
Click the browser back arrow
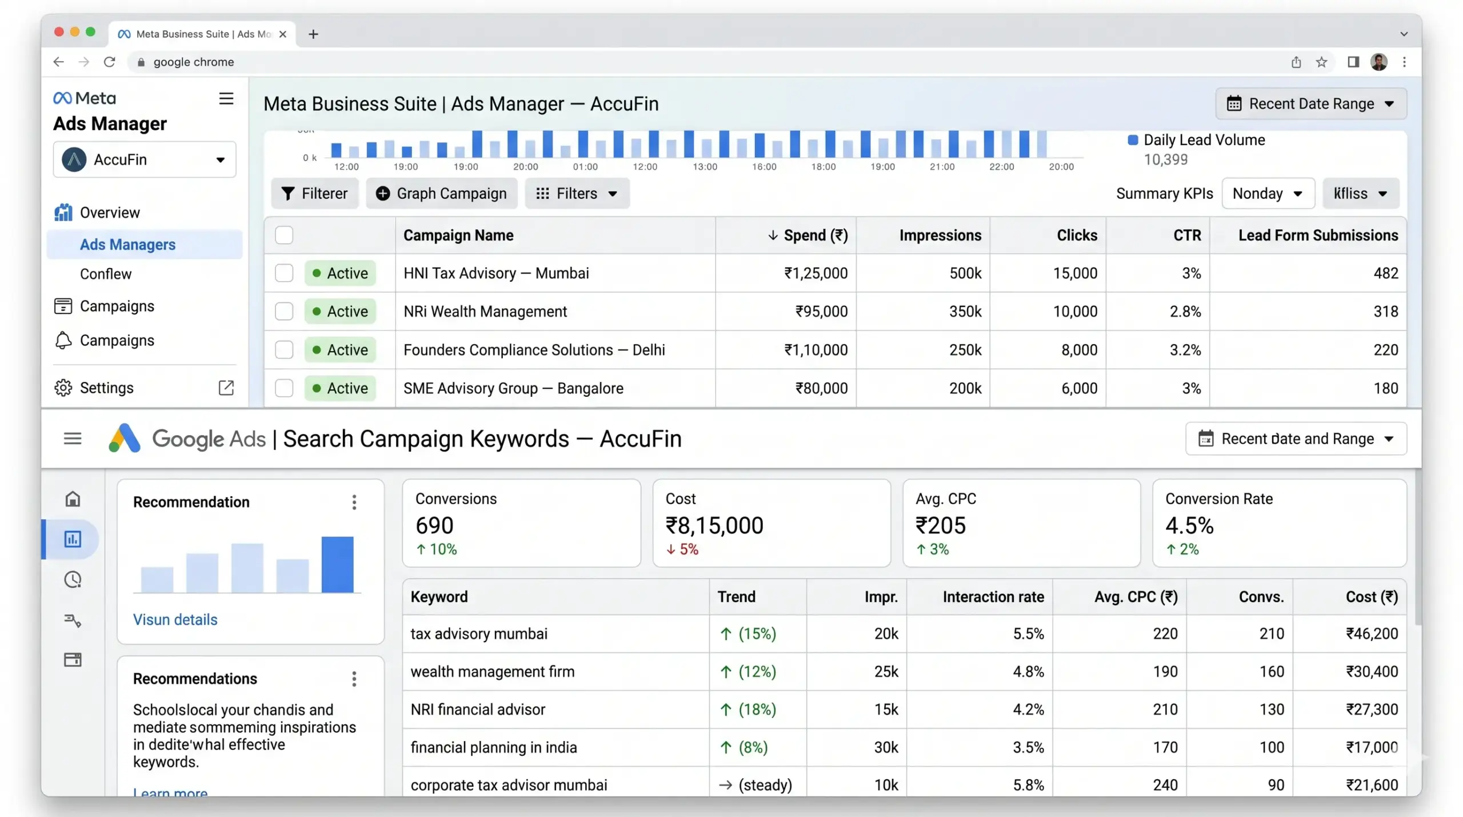[58, 62]
